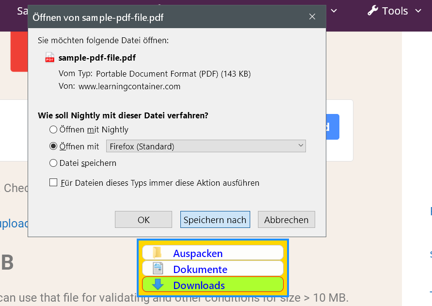Click the PDF file icon in dialog

[x=50, y=58]
